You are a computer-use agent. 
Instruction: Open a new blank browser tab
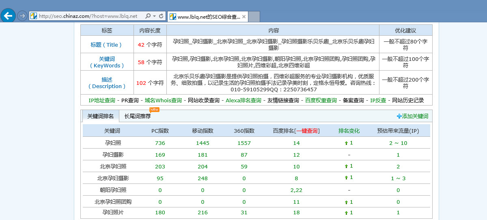(254, 17)
